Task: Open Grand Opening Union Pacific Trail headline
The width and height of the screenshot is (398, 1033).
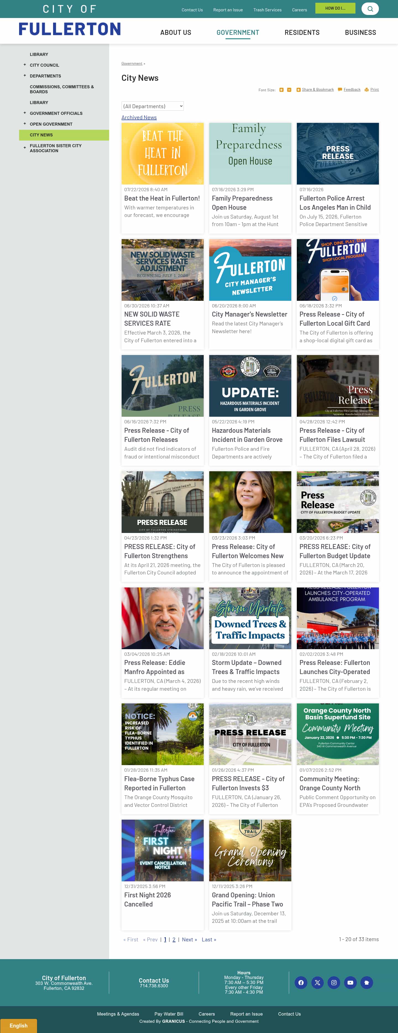Action: point(247,899)
